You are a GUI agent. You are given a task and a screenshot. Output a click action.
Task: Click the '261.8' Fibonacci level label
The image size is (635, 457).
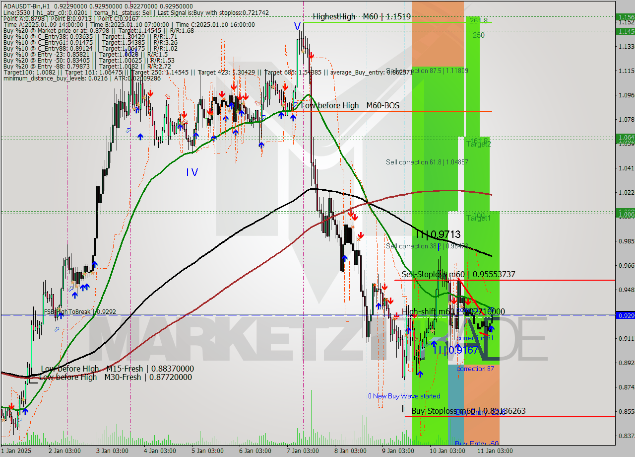click(479, 20)
